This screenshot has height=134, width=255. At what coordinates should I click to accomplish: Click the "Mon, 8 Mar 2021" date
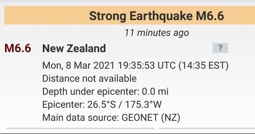[x=79, y=65]
